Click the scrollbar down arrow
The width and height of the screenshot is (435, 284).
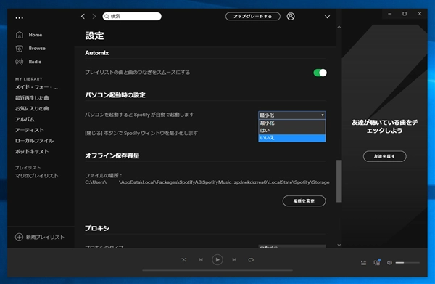click(339, 245)
